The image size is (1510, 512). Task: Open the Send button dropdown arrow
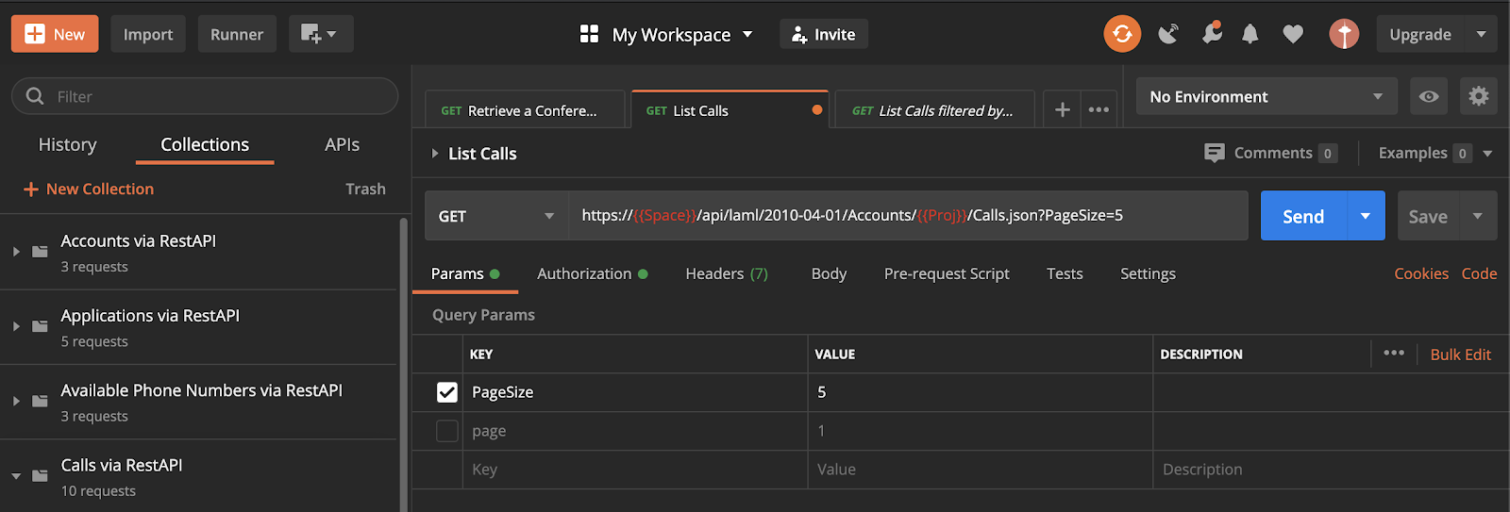coord(1366,216)
